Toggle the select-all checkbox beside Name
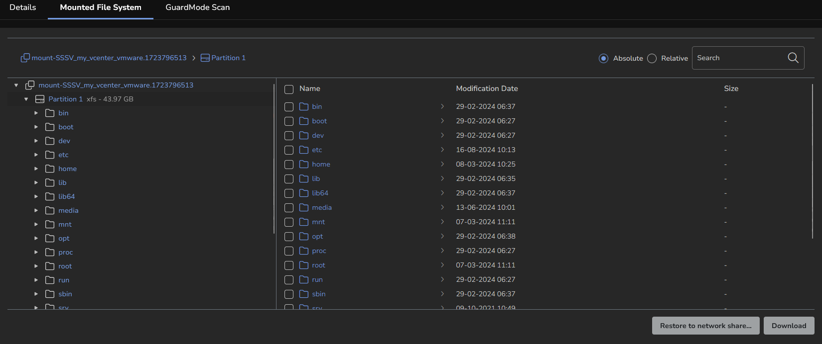The image size is (822, 344). coord(289,89)
